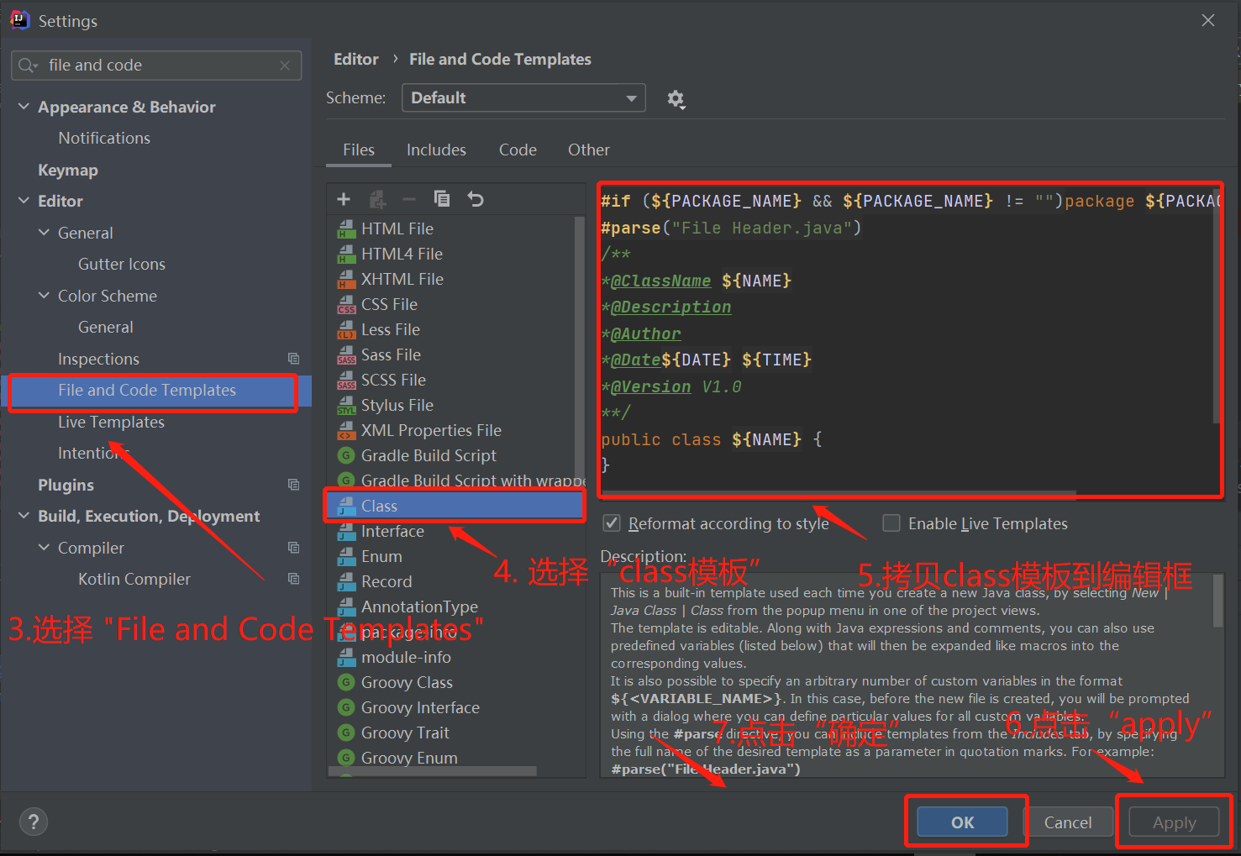Click the vertical scrollbar of description panel
The height and width of the screenshot is (856, 1241).
(x=1217, y=601)
